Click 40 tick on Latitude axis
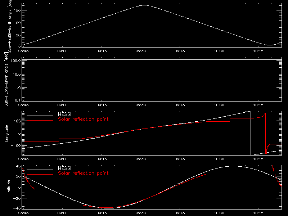This screenshot has width=288, height=216. 18,166
